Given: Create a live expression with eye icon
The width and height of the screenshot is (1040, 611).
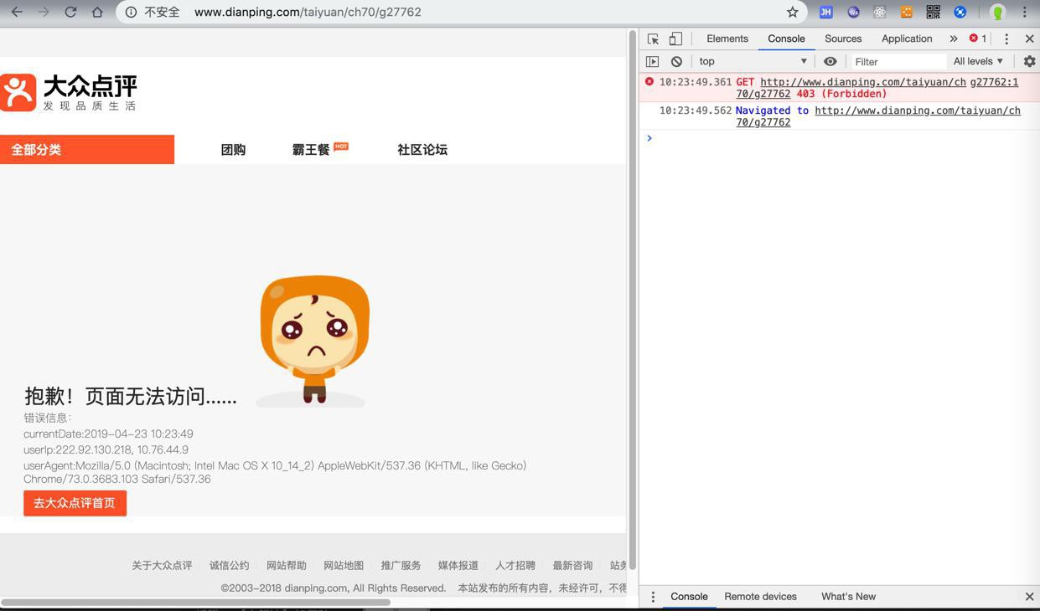Looking at the screenshot, I should pos(830,61).
